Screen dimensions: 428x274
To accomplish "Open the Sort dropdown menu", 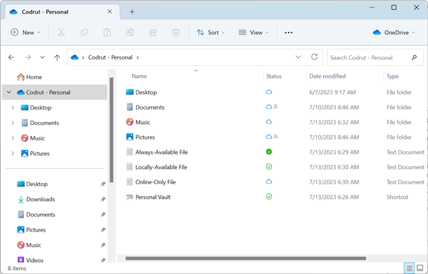I will 211,32.
